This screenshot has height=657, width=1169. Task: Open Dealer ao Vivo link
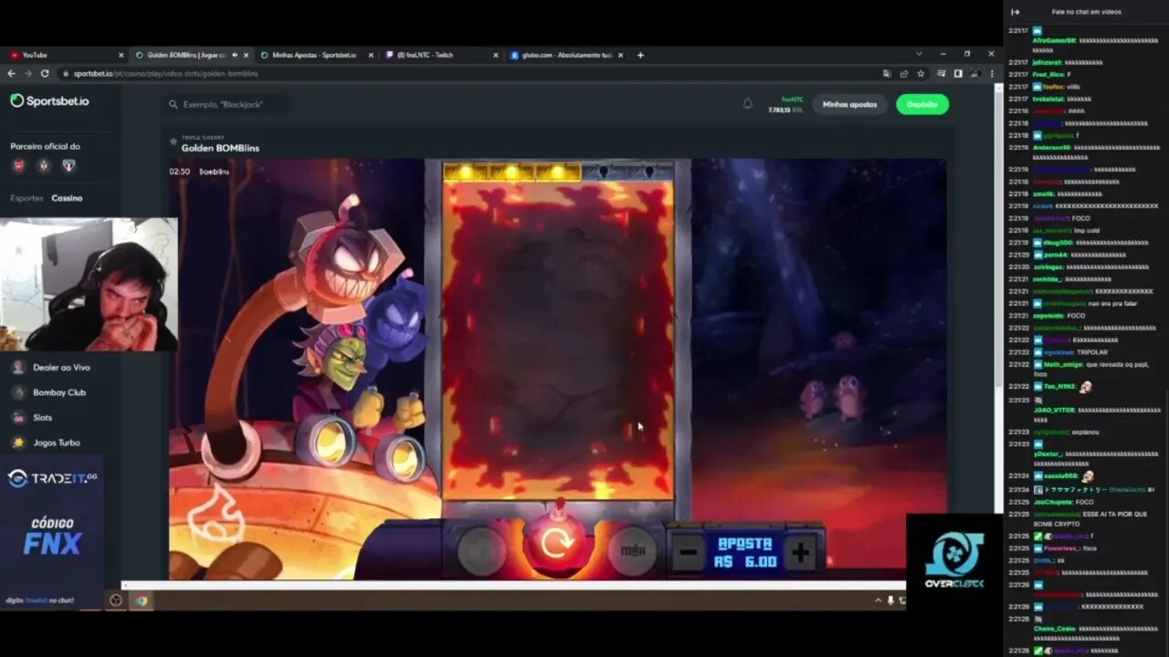[x=61, y=367]
